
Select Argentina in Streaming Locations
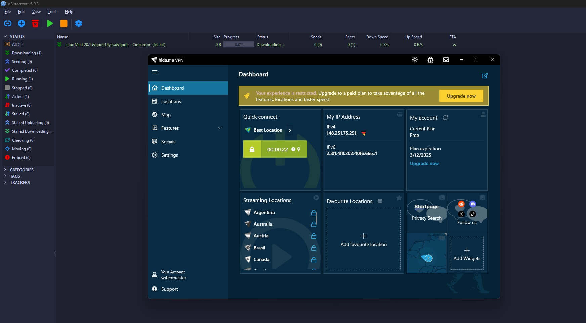point(264,213)
